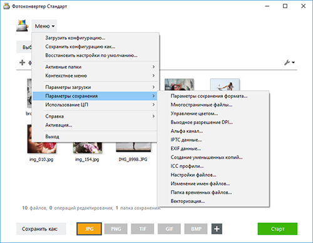Viewport: 313px width, 243px height.
Task: Open the wrench settings dropdown
Action: coord(289,62)
